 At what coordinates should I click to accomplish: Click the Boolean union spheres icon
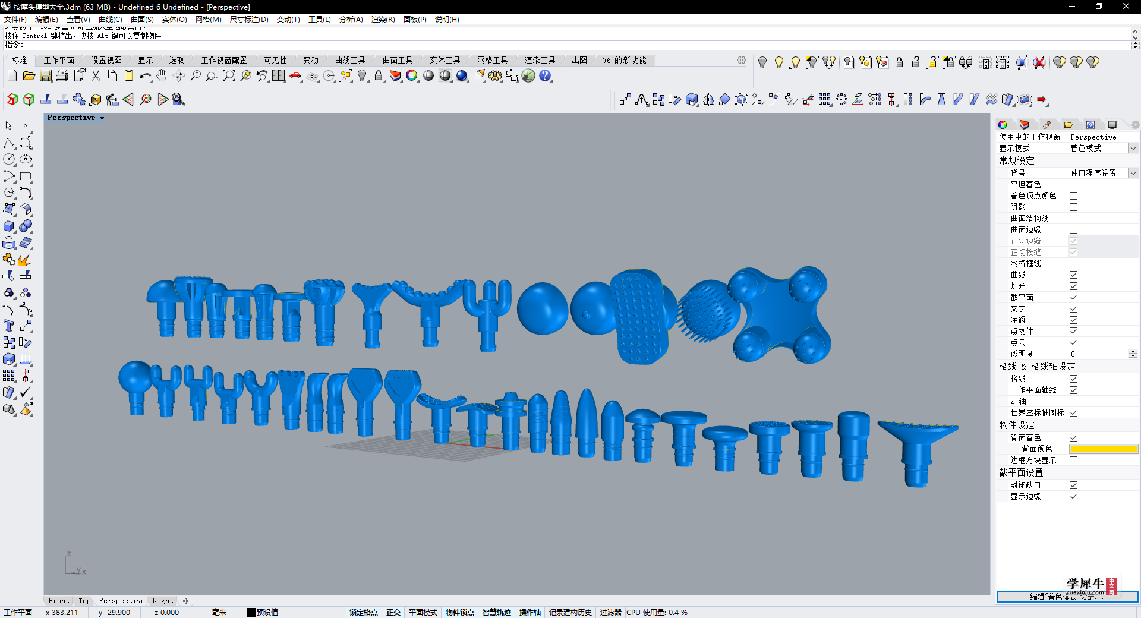(26, 226)
